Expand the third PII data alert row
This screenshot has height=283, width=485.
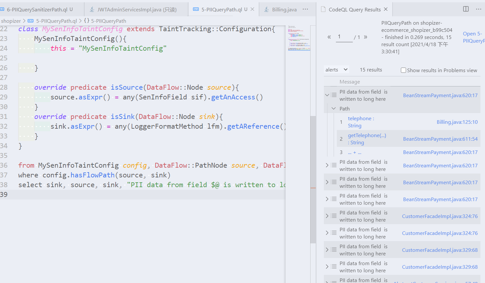click(327, 182)
